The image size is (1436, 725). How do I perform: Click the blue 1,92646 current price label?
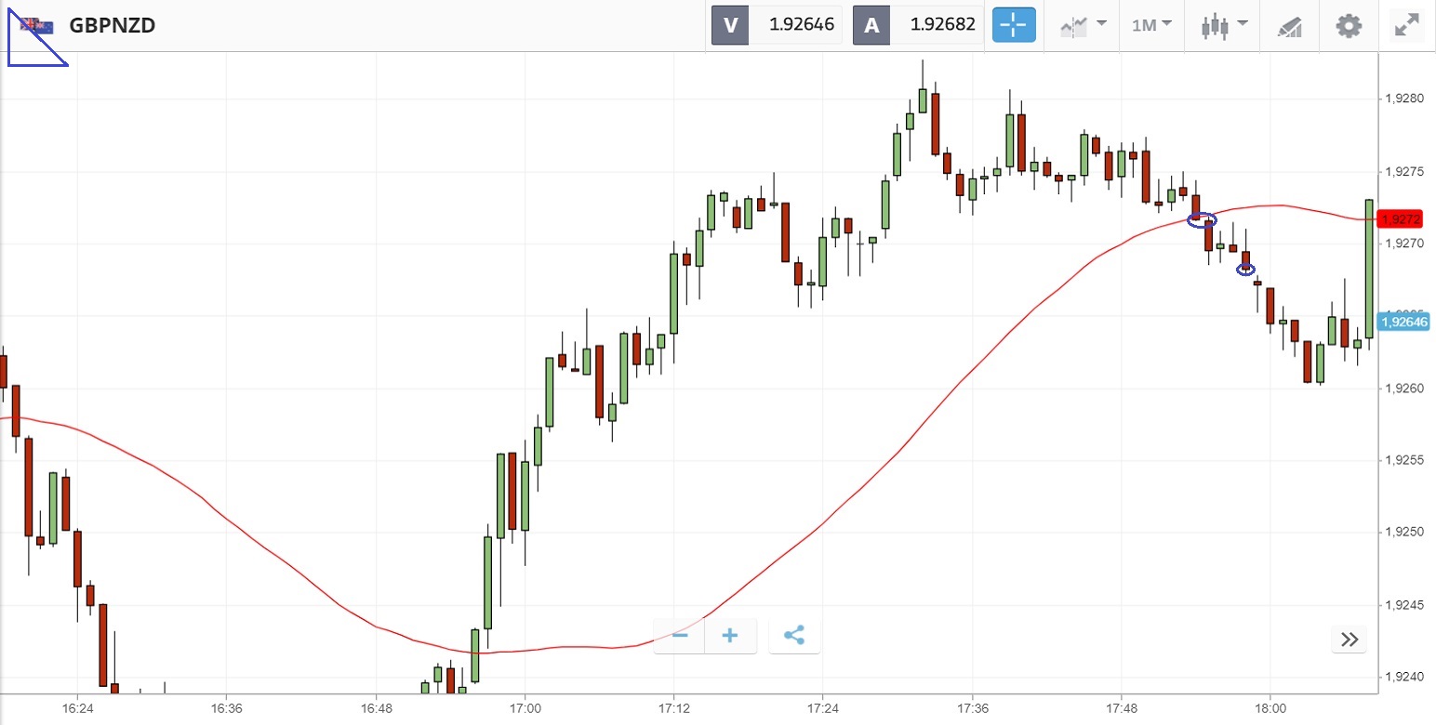[x=1403, y=322]
